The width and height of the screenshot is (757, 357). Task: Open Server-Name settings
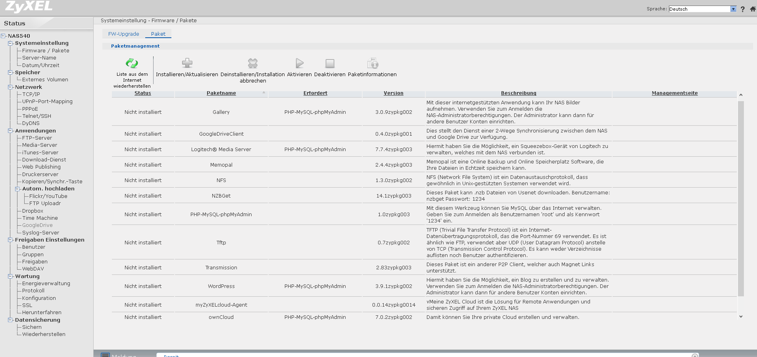tap(39, 58)
